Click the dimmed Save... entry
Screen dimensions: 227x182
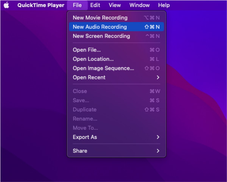click(117, 100)
